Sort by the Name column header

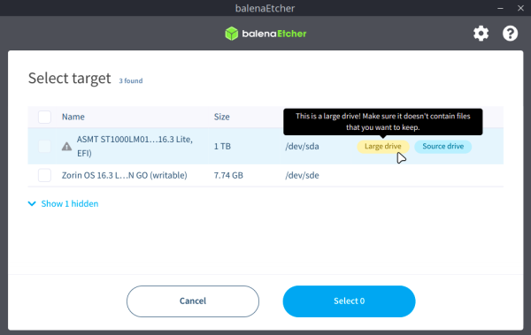73,117
